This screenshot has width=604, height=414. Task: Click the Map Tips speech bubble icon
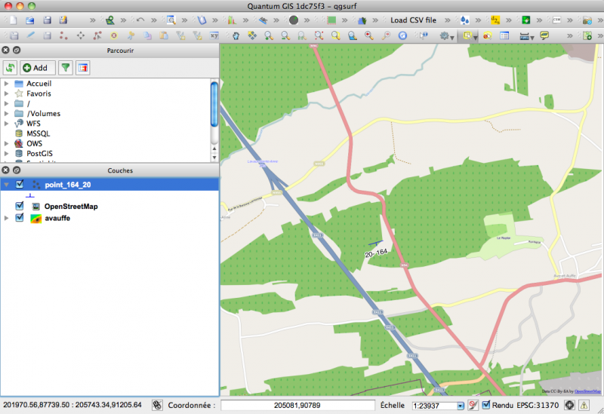[544, 35]
